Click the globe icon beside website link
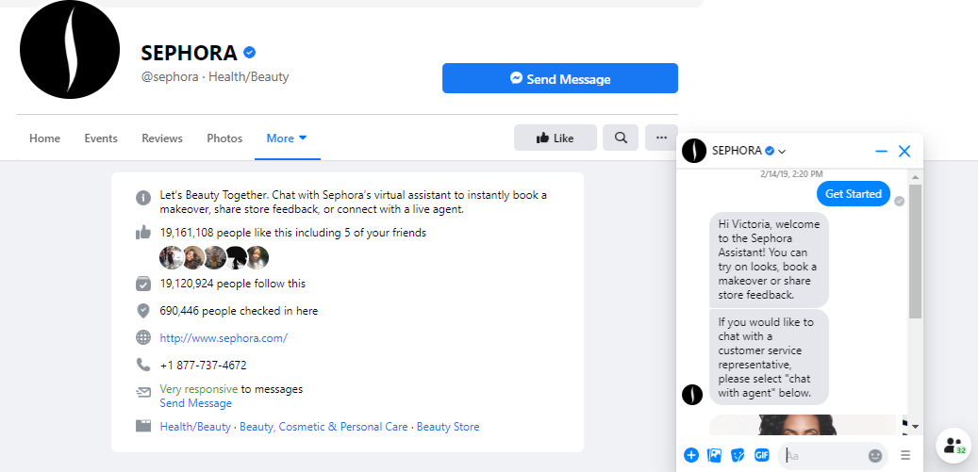 (143, 338)
